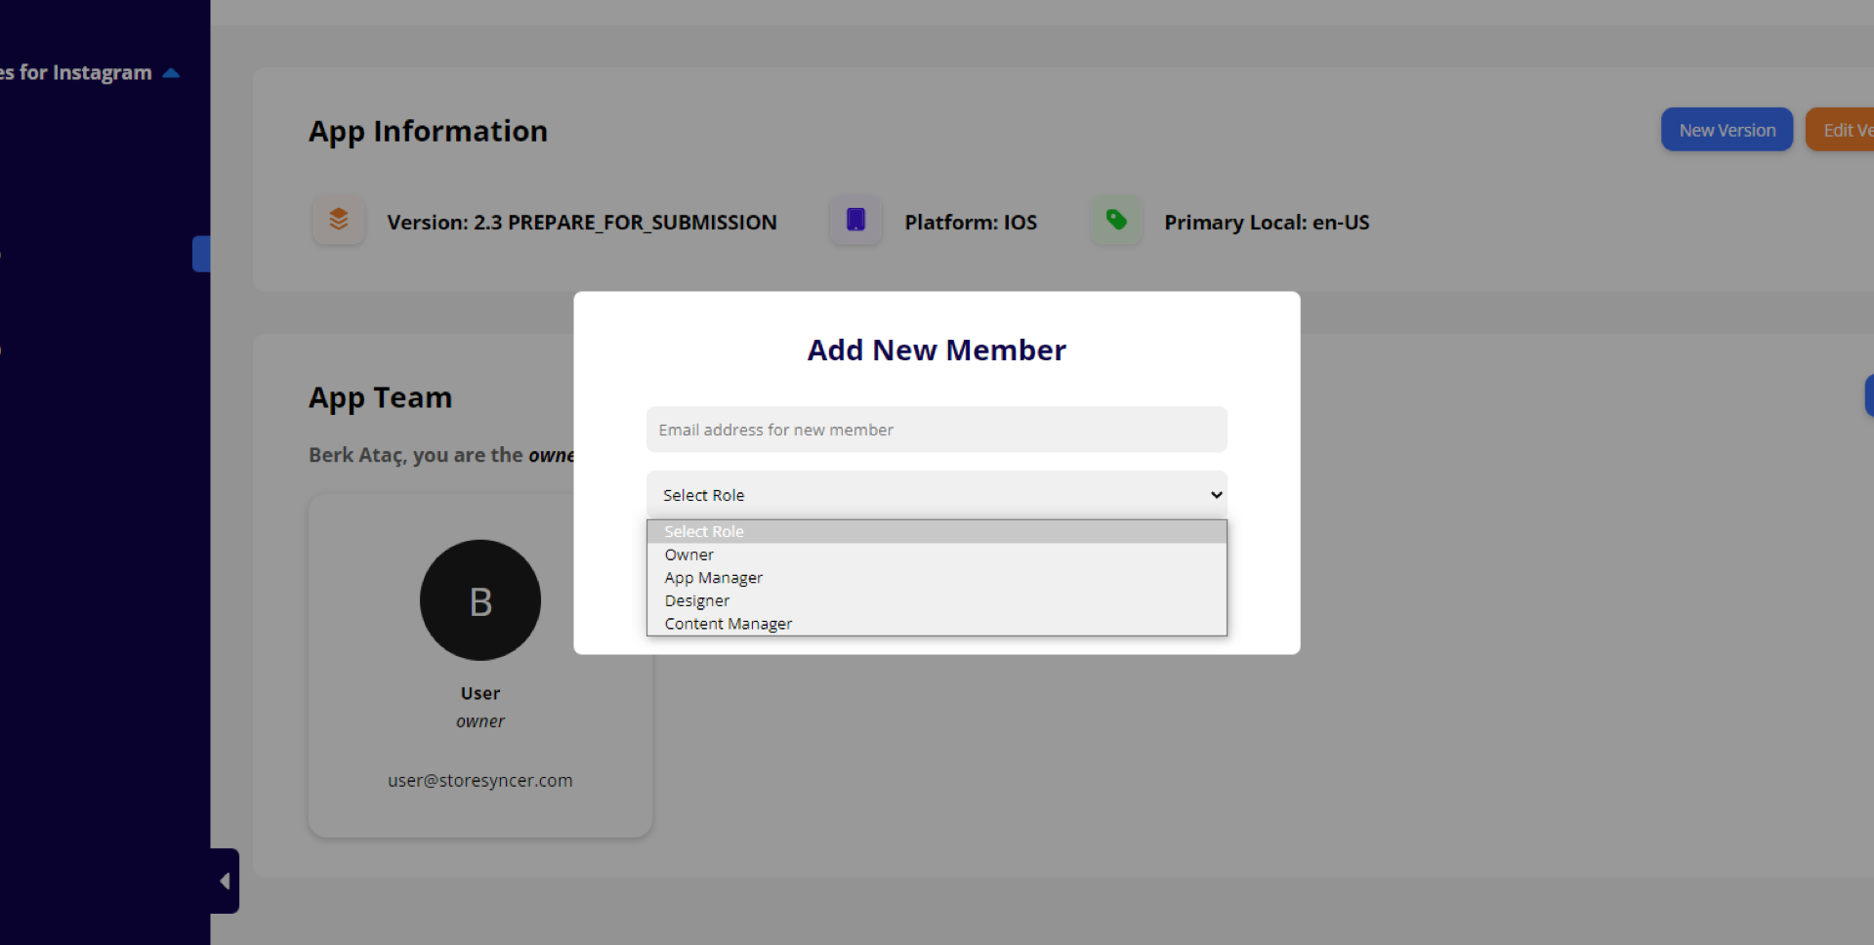This screenshot has height=945, width=1874.
Task: Collapse the app menu for Instagram
Action: pyautogui.click(x=171, y=73)
